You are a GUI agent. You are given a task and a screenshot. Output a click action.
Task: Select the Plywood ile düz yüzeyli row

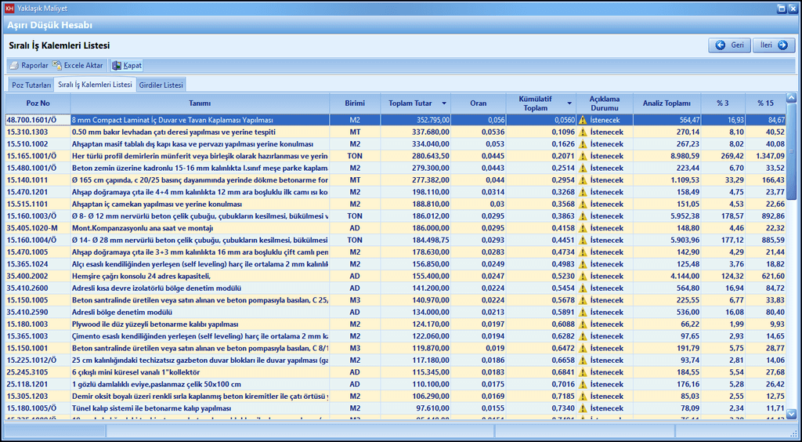click(155, 324)
